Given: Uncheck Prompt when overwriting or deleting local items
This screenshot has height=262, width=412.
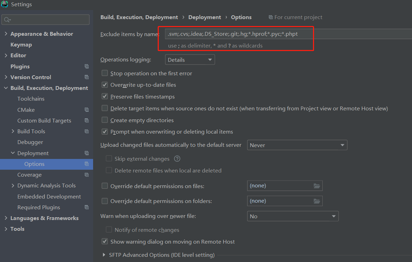Looking at the screenshot, I should coord(105,132).
